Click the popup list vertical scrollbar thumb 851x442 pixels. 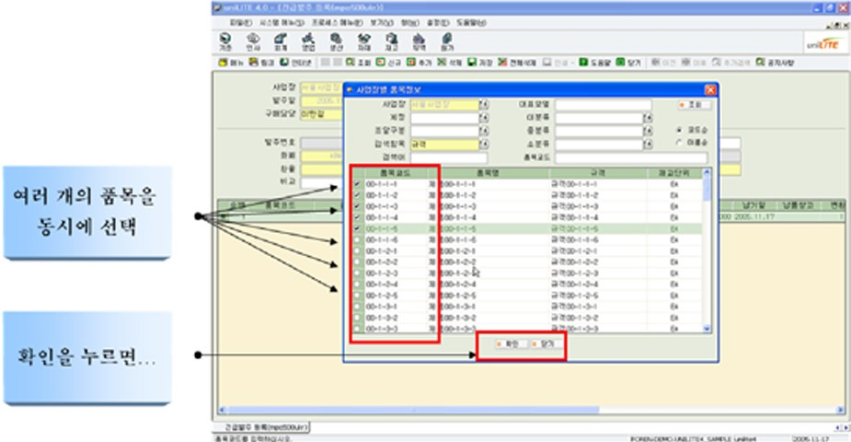(706, 188)
